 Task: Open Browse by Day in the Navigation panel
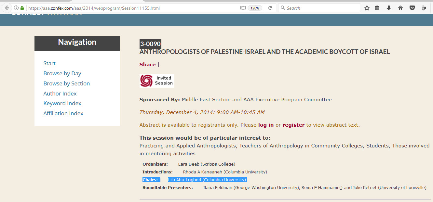pos(62,73)
